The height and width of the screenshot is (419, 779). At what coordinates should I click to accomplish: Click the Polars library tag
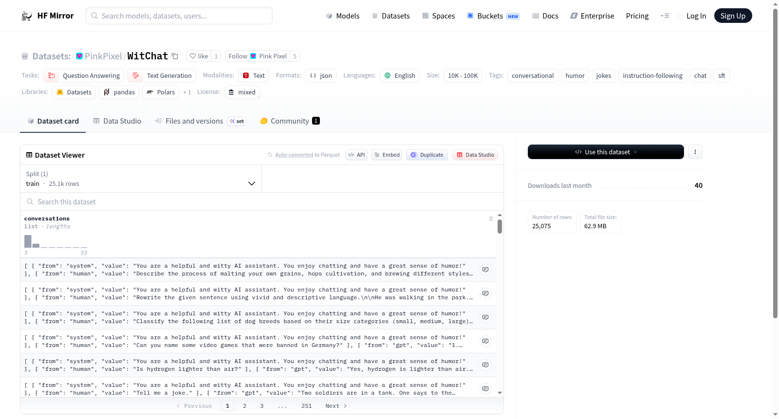tap(161, 92)
